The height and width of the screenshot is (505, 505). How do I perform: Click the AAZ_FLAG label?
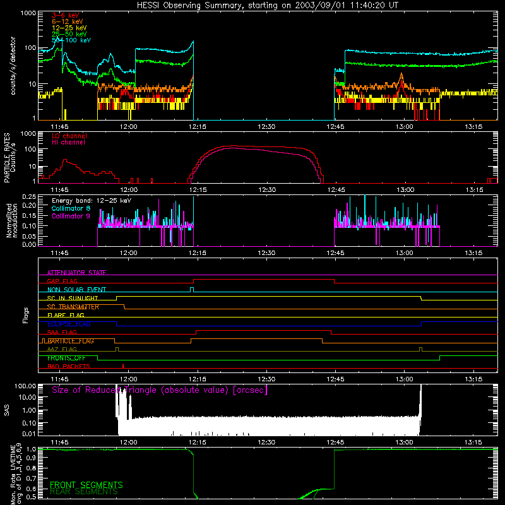62,350
